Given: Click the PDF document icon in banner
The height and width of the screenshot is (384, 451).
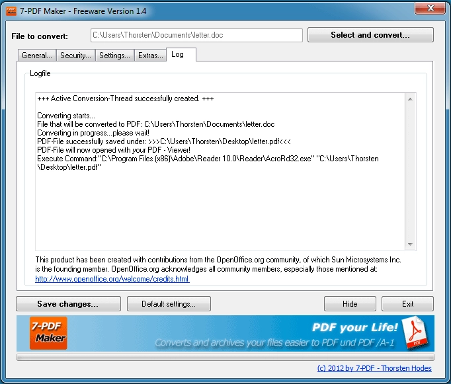Looking at the screenshot, I should point(415,332).
